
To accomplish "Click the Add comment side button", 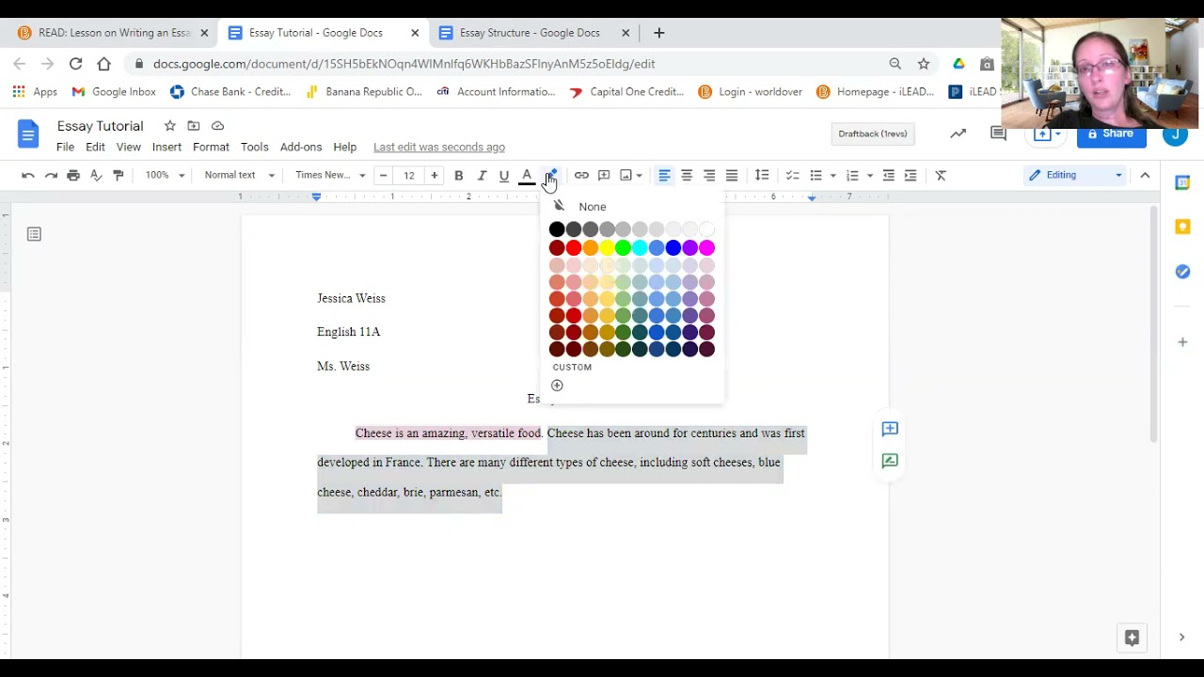I will pos(890,429).
